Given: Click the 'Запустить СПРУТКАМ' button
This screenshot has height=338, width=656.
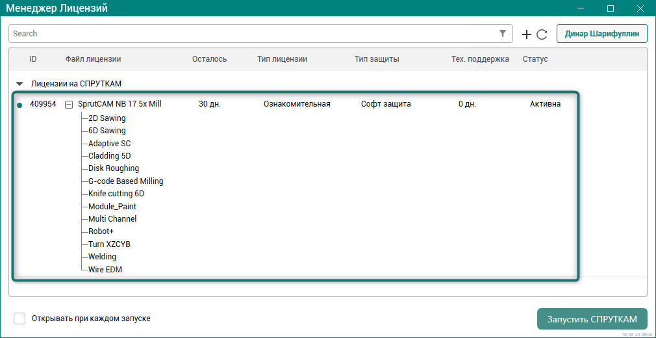Looking at the screenshot, I should tap(592, 319).
